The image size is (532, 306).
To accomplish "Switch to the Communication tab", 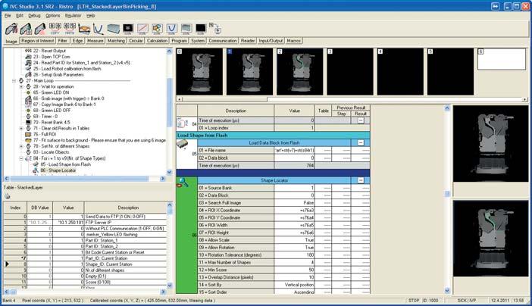I will coord(223,41).
